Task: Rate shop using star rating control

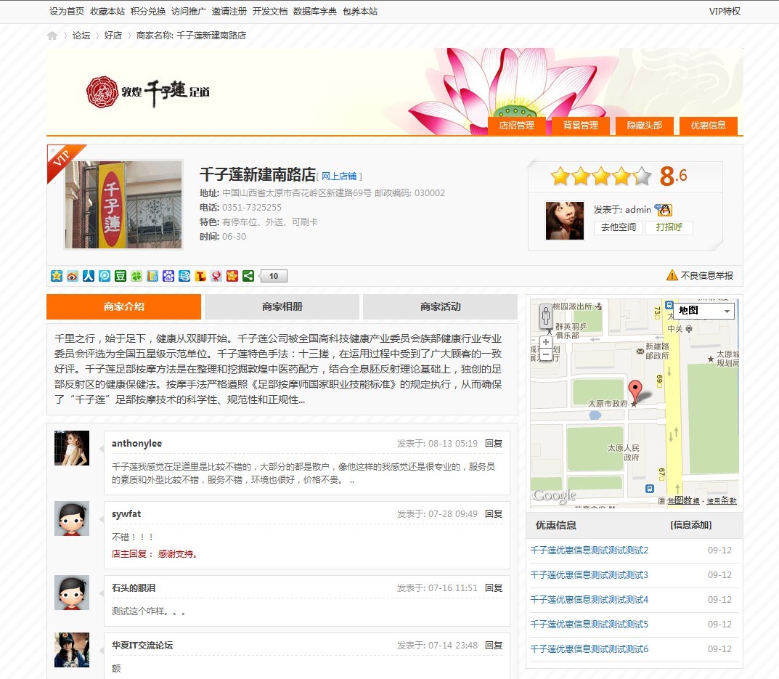Action: click(600, 176)
